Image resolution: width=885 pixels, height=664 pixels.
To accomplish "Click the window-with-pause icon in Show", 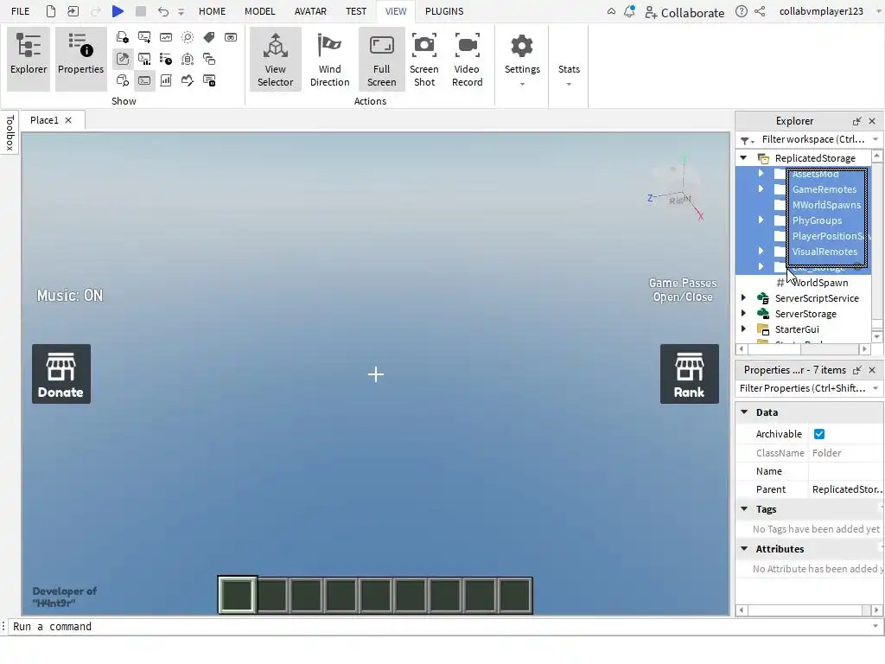I will pyautogui.click(x=209, y=80).
